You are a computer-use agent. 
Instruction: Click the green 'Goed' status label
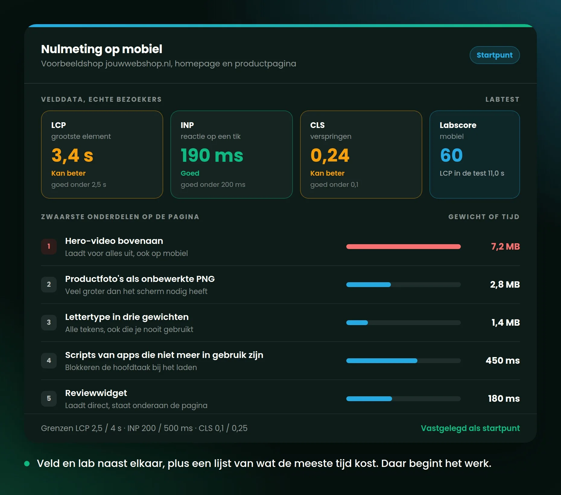(x=190, y=173)
